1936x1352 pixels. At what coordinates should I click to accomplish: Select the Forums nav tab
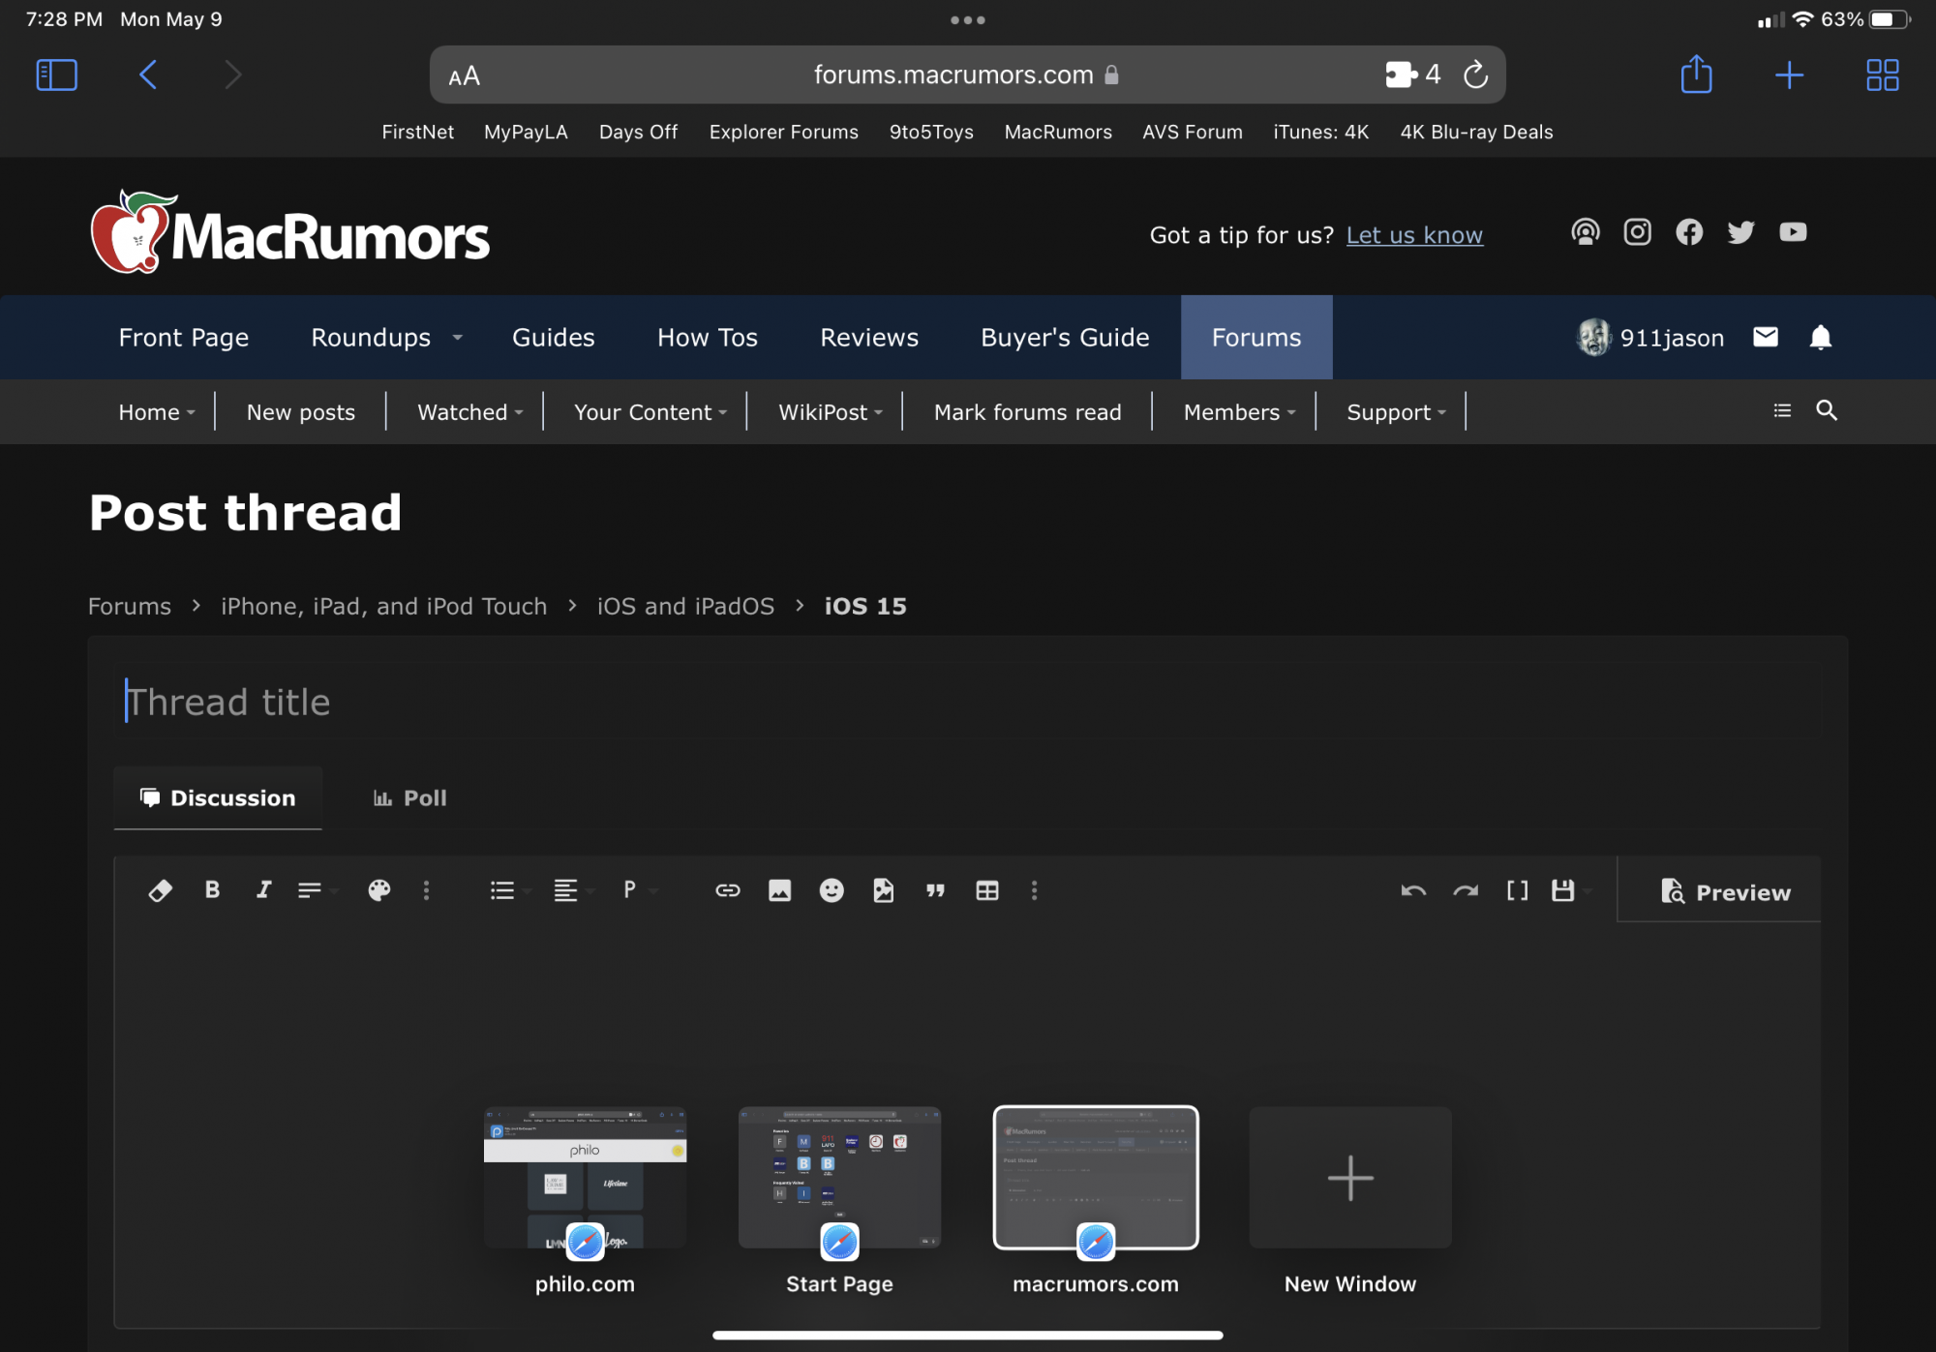(x=1256, y=337)
